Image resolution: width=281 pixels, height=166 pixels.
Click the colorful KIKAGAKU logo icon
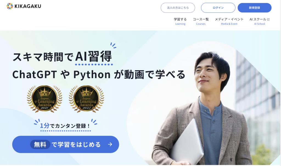(10, 6)
